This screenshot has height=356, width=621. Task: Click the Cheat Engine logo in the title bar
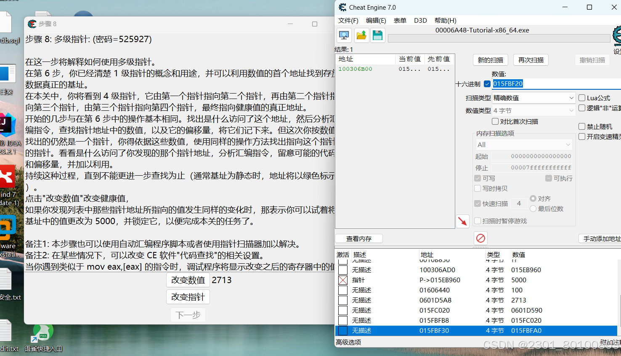342,8
